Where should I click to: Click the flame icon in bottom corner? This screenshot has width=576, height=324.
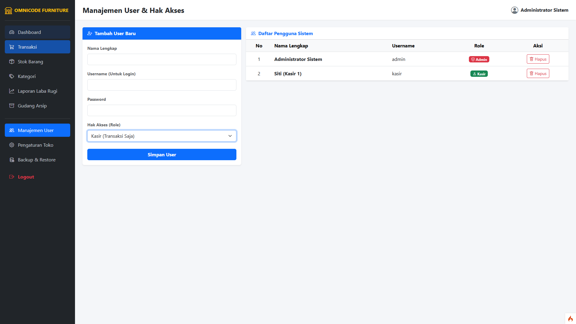coord(570,319)
